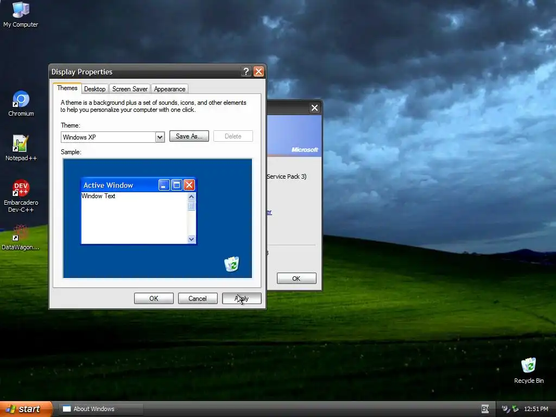Click the Save As... button
This screenshot has height=417, width=556.
coord(189,136)
